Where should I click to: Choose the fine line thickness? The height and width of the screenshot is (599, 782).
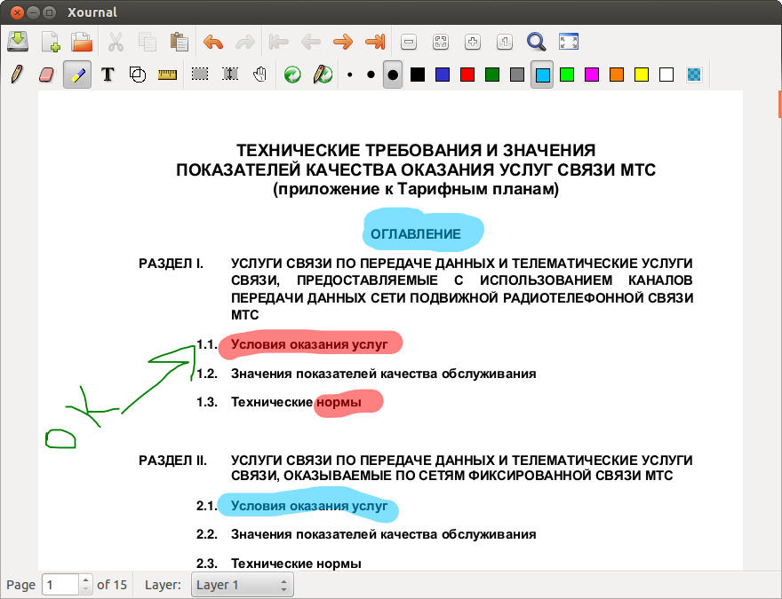coord(350,75)
